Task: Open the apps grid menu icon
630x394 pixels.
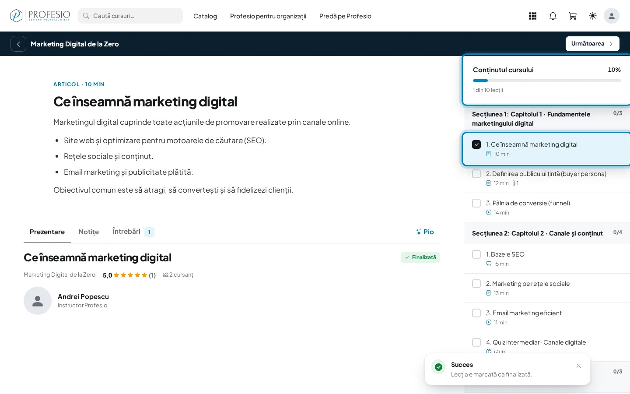Action: point(532,16)
